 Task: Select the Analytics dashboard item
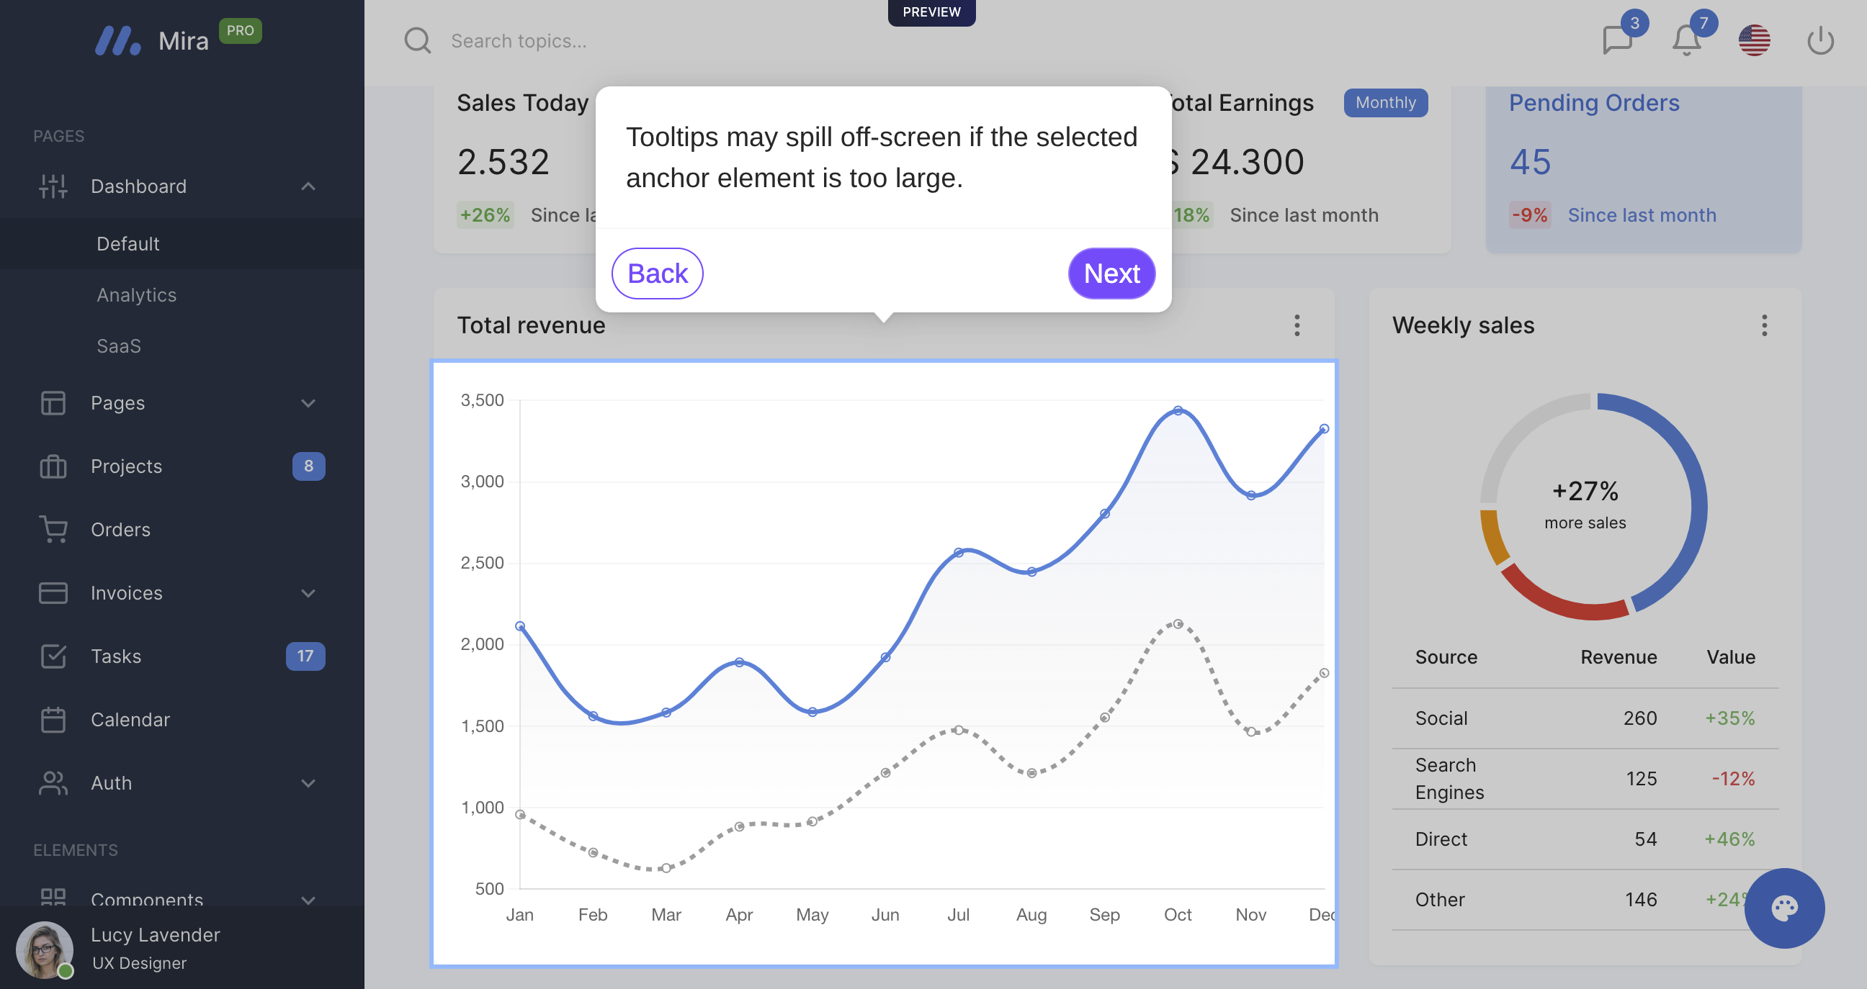(x=136, y=294)
